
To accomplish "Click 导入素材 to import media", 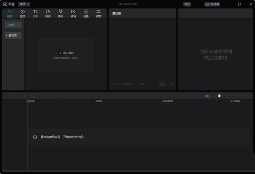I will 66,53.
